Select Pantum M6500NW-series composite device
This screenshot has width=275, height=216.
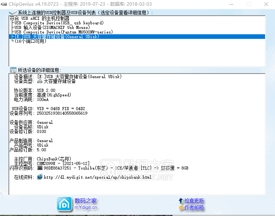click(63, 32)
